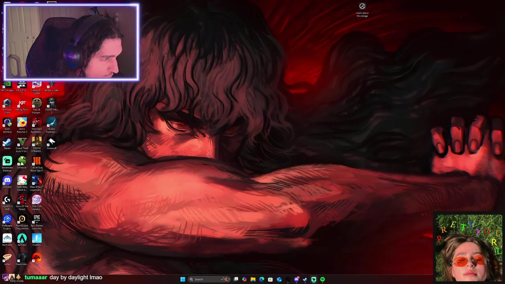Open File Explorer from the taskbar

point(253,279)
